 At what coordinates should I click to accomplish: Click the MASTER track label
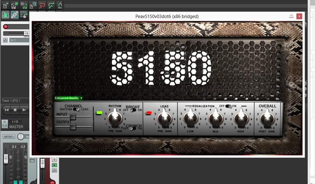tap(16, 127)
